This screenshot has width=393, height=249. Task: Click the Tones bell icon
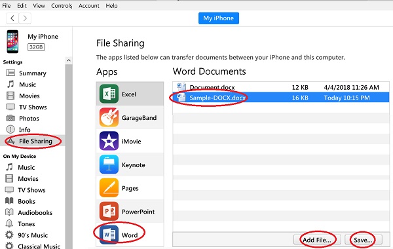(x=9, y=223)
